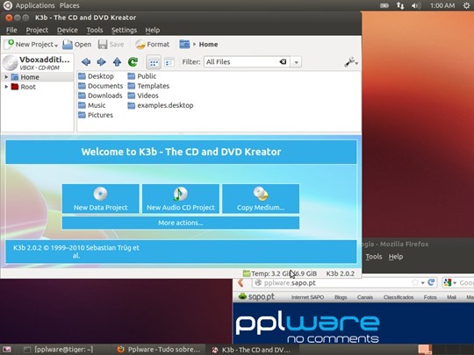Screen dimensions: 474x355
Task: Click the network indicator in top panel
Action: pyautogui.click(x=400, y=5)
